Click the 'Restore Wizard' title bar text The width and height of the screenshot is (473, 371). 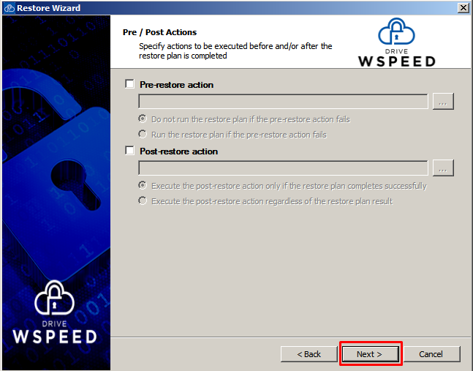point(48,8)
